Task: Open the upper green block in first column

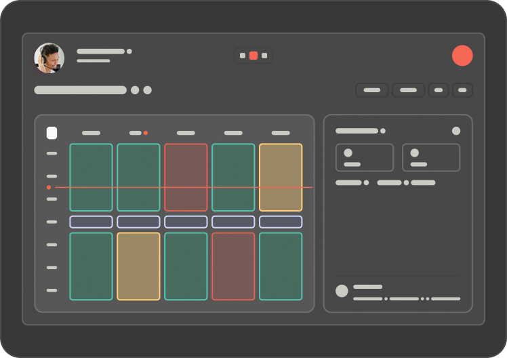Action: [x=92, y=177]
